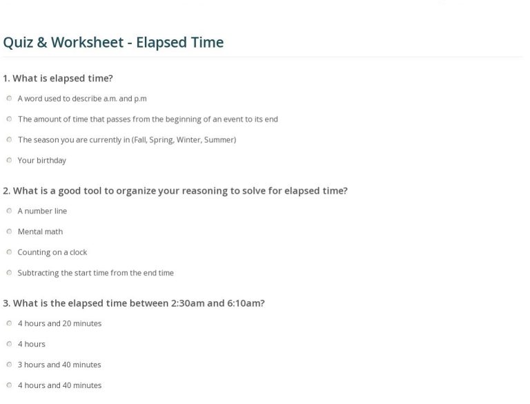Click question 2 text about a good tool
Image resolution: width=530 pixels, height=404 pixels.
(x=175, y=191)
